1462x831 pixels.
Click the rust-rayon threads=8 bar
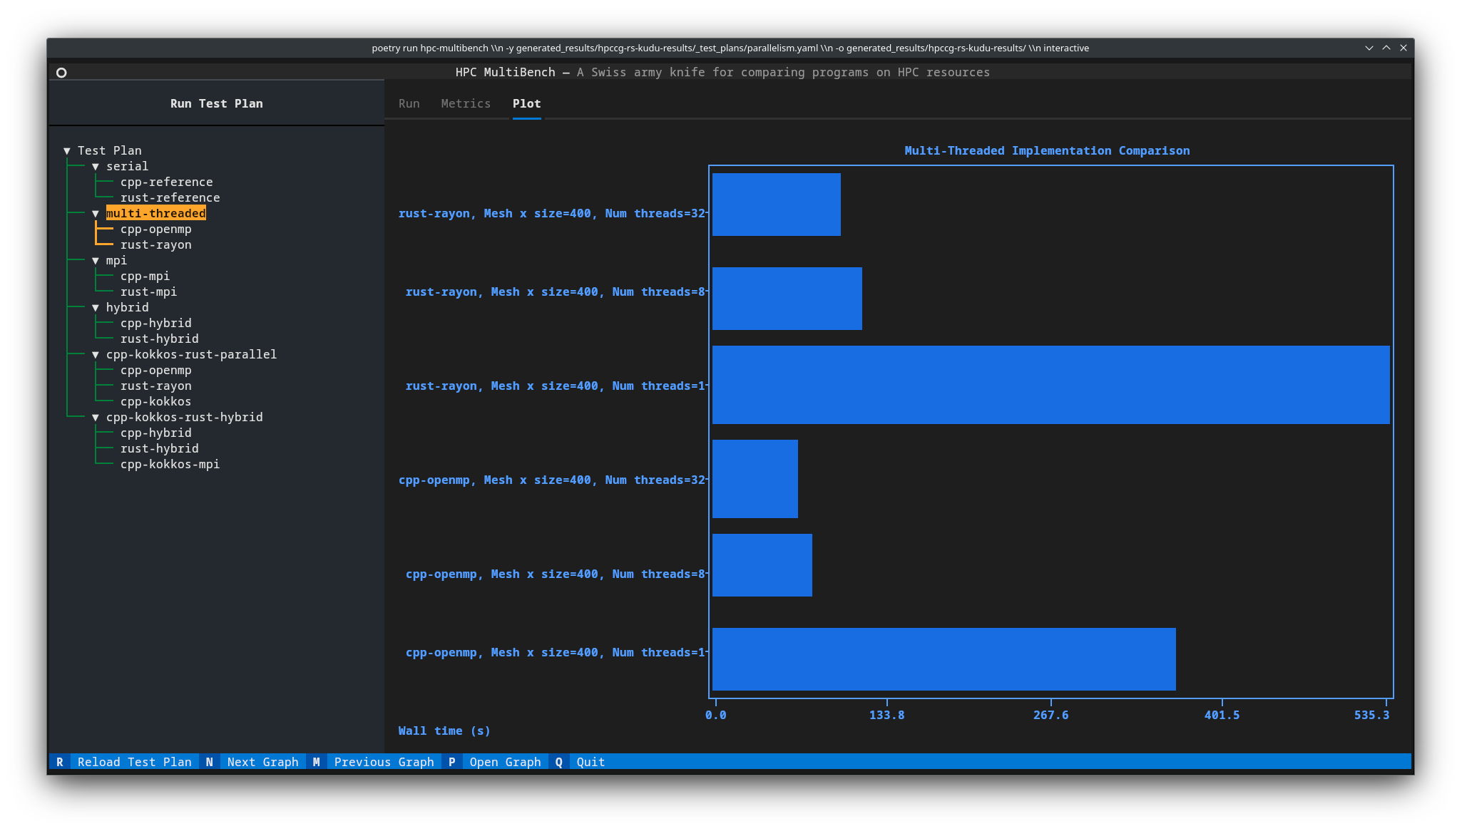click(787, 299)
